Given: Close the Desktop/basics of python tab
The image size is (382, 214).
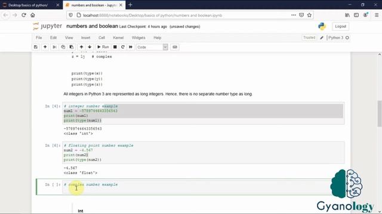Looking at the screenshot, I should click(x=58, y=5).
